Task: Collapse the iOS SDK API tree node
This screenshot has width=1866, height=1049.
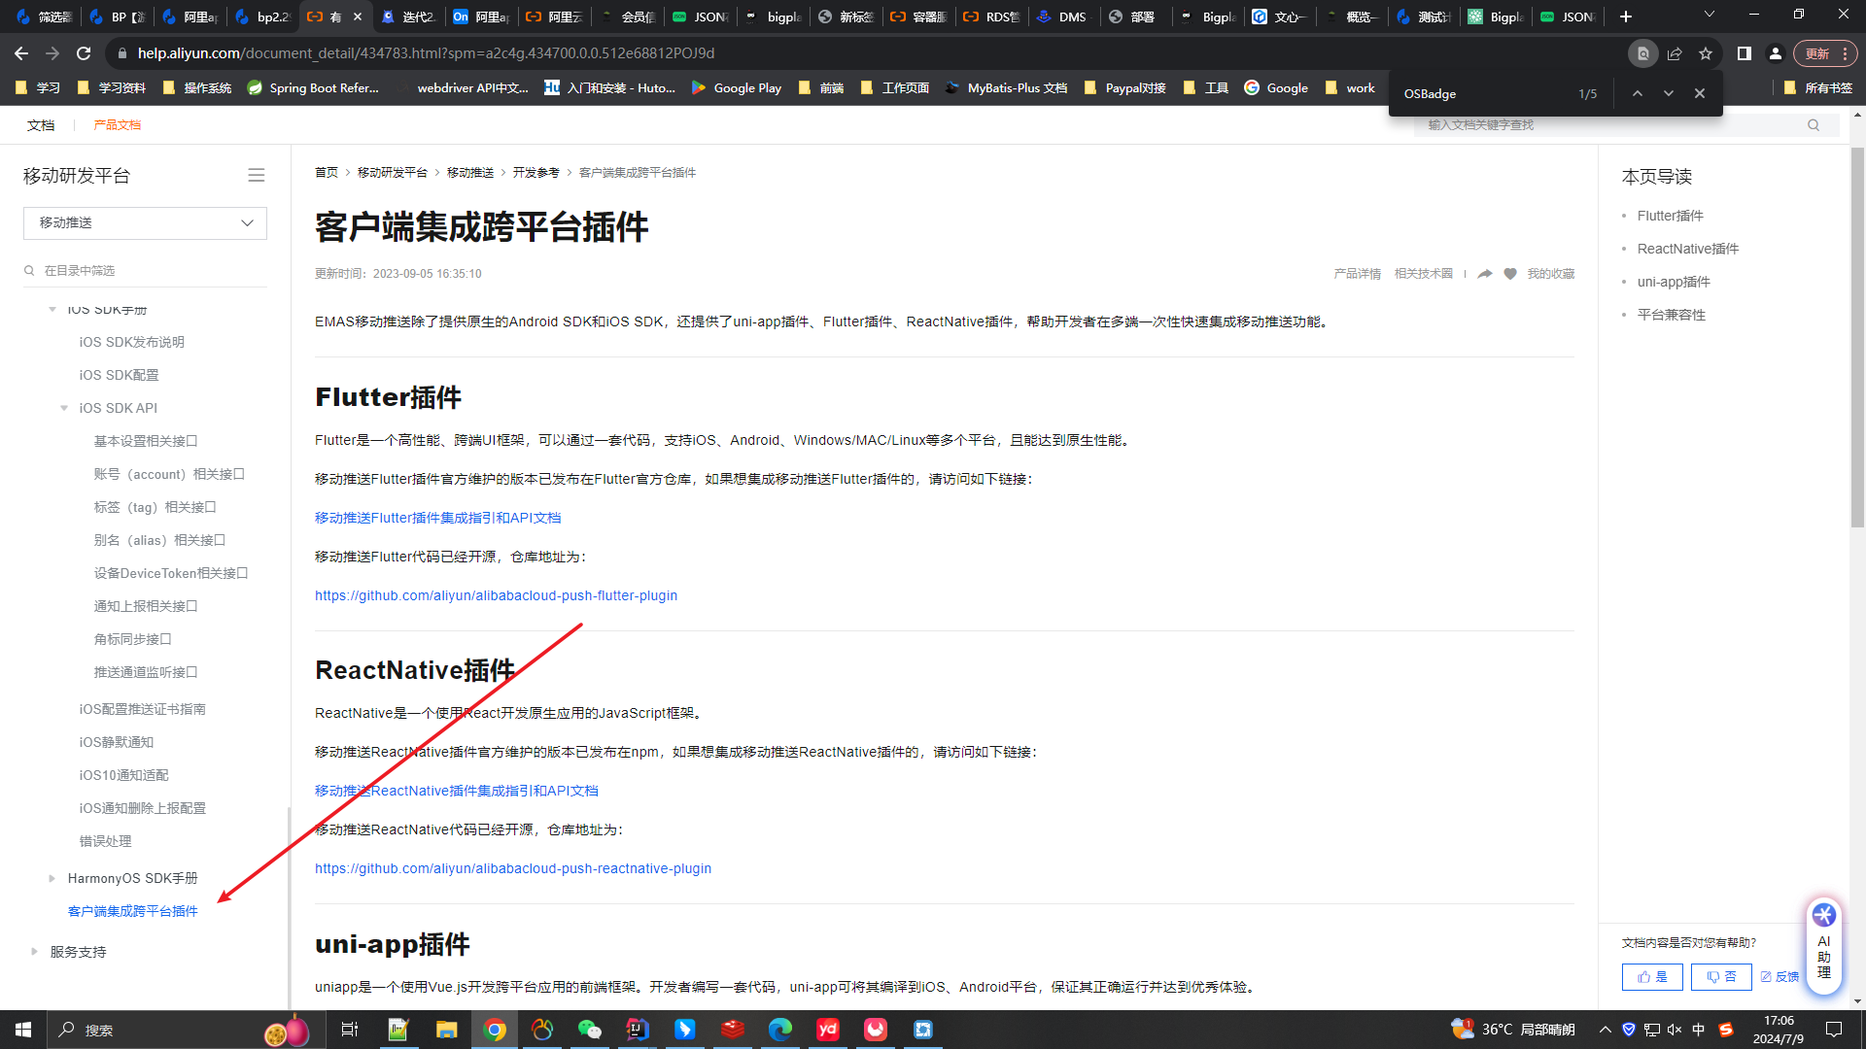Action: click(x=64, y=408)
